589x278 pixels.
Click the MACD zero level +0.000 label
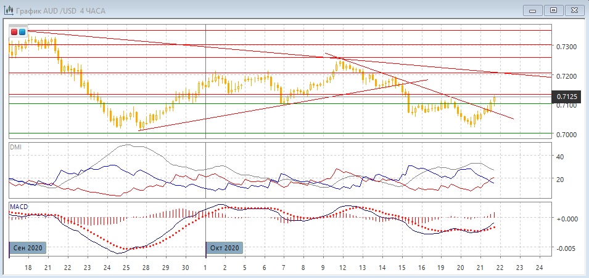pos(566,219)
